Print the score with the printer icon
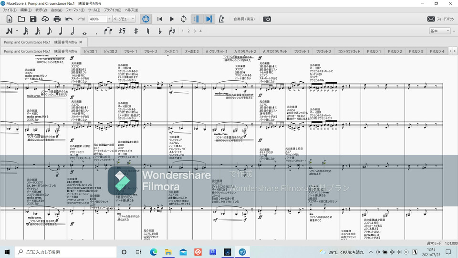 57,19
